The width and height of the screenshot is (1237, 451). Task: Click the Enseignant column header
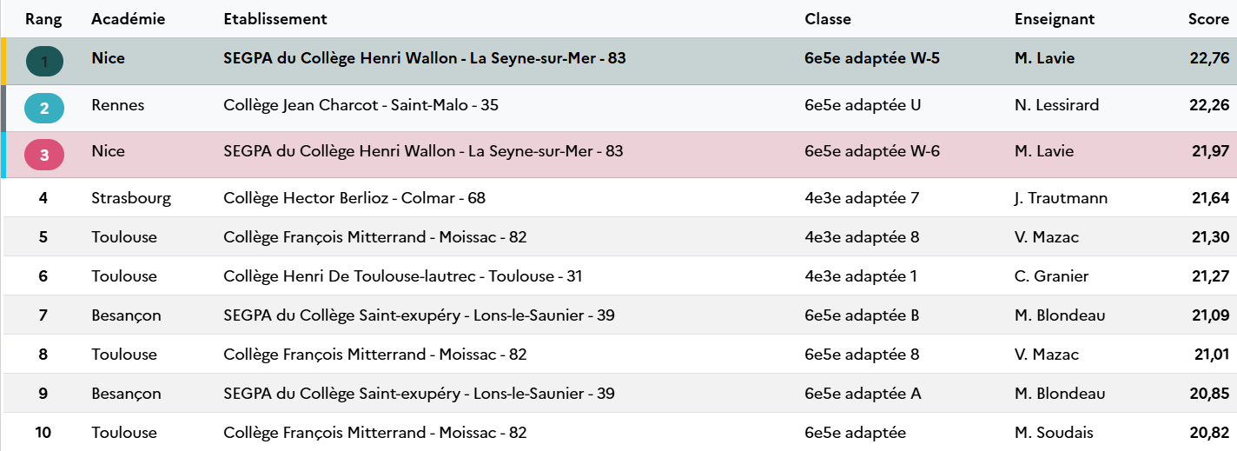(1055, 19)
